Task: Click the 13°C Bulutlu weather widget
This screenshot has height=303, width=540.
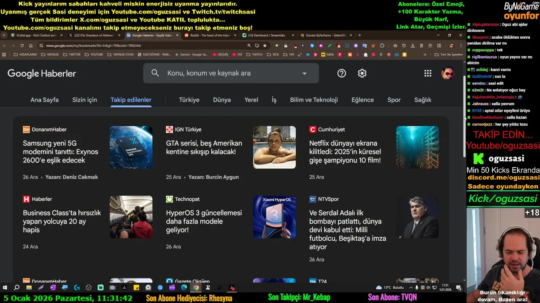Action: (x=389, y=287)
